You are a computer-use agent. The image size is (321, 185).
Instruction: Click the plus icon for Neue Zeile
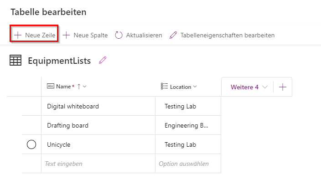point(18,35)
